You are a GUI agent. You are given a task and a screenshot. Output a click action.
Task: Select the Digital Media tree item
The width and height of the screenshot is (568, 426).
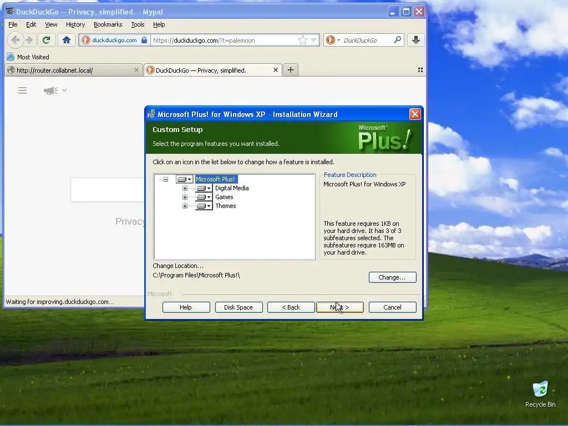click(232, 189)
